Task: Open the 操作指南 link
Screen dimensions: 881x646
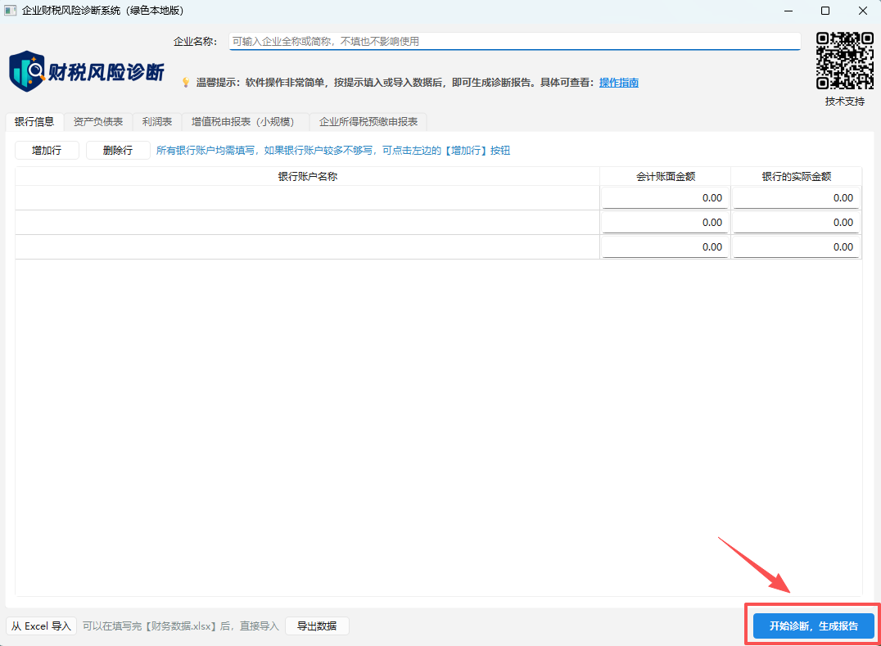Action: click(x=619, y=83)
